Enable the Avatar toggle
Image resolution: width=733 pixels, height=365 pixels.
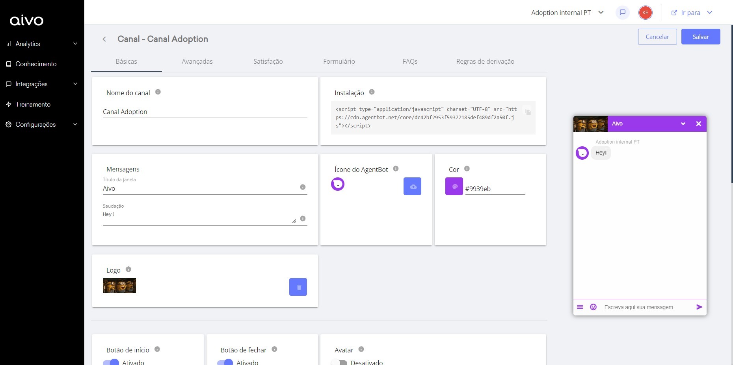[339, 362]
